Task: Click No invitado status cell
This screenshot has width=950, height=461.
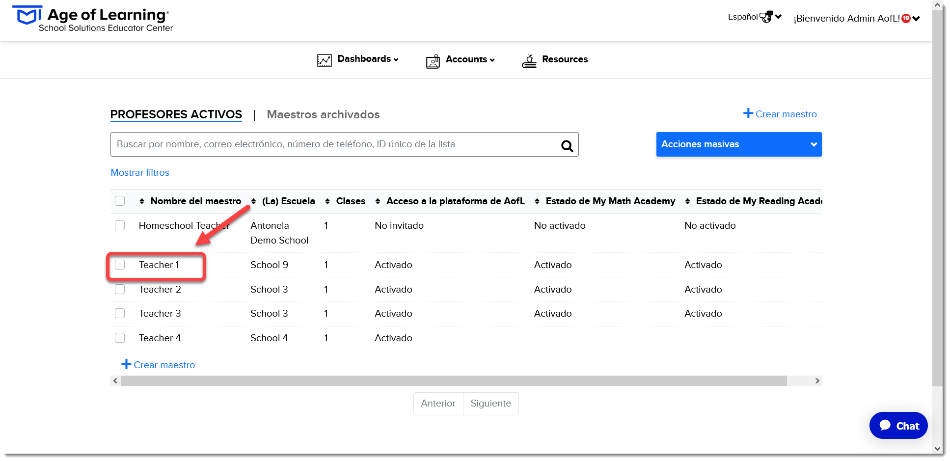Action: point(399,225)
